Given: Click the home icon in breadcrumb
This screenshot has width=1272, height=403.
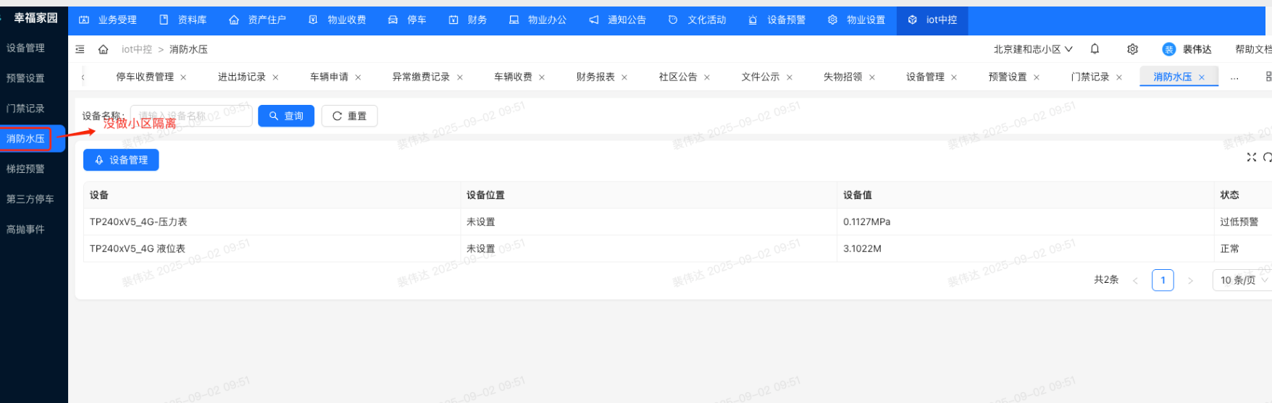Looking at the screenshot, I should click(x=104, y=49).
